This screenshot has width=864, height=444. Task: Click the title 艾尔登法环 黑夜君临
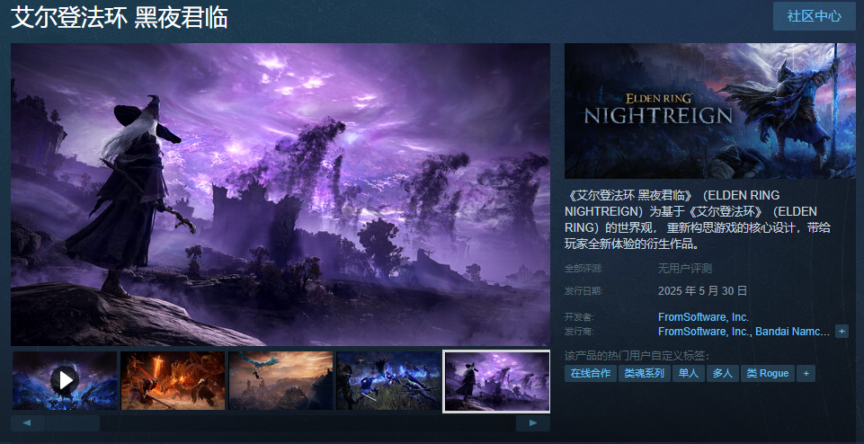point(120,18)
